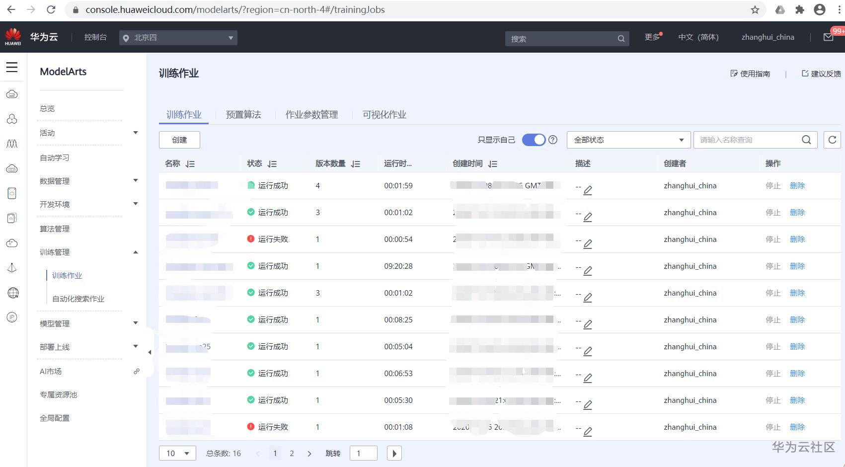
Task: Show help for 只显示自己 question mark
Action: (x=553, y=140)
